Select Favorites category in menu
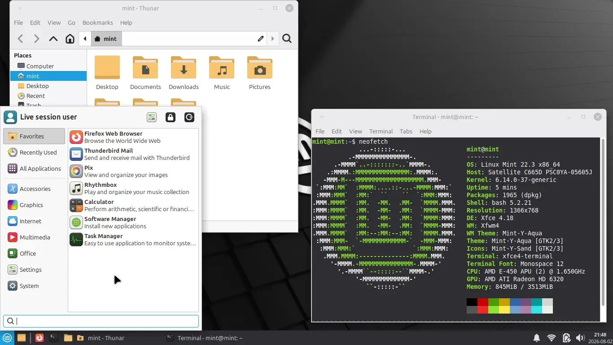The height and width of the screenshot is (345, 613). click(x=34, y=136)
